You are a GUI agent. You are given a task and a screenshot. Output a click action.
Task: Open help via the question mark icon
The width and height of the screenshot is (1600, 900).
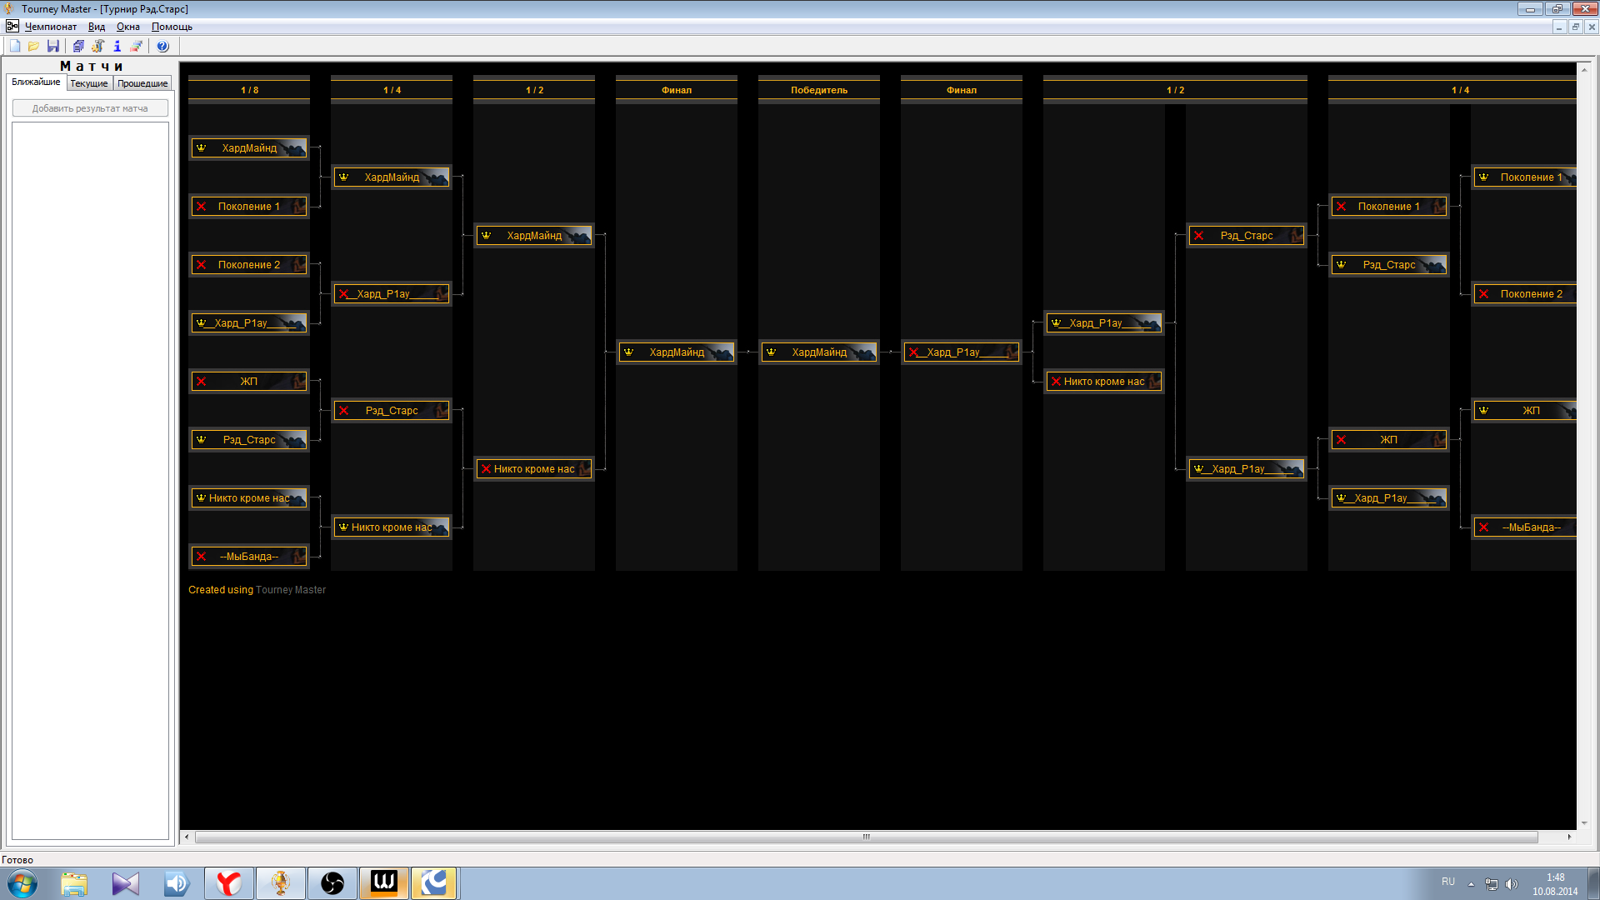tap(163, 47)
